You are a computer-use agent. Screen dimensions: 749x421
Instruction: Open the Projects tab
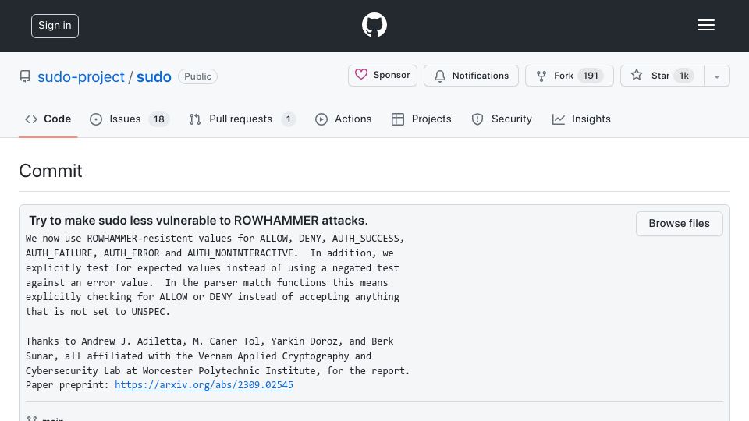[x=421, y=119]
